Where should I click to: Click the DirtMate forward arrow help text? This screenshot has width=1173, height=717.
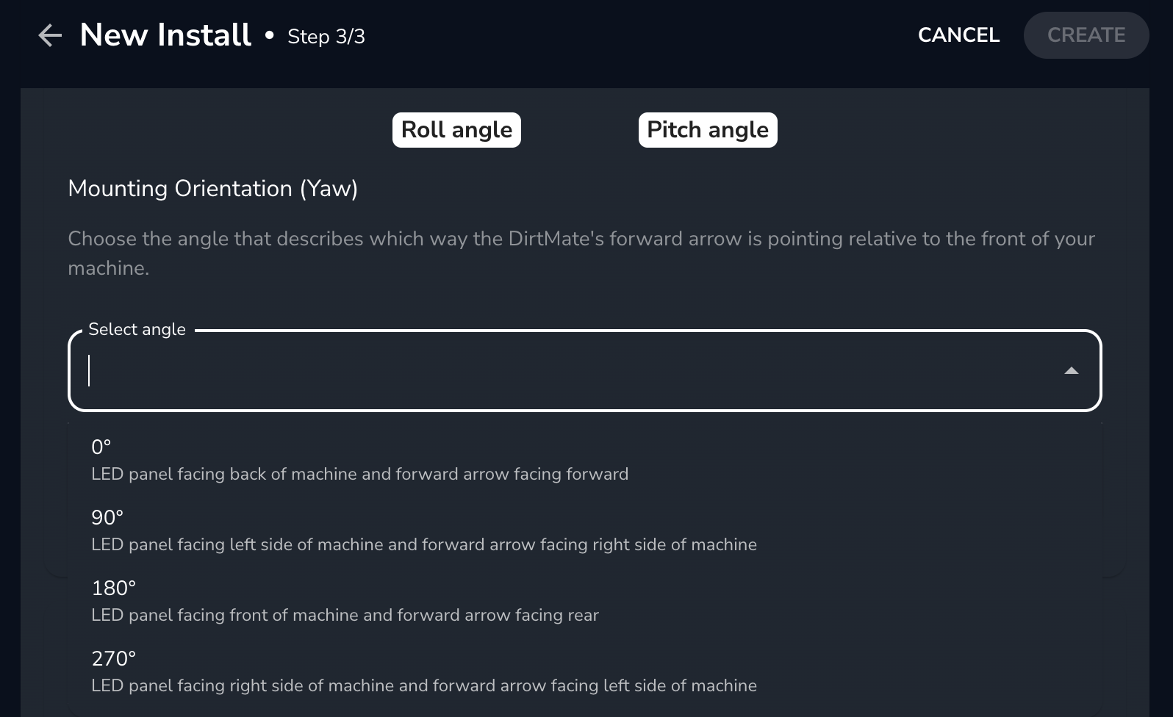click(x=581, y=253)
